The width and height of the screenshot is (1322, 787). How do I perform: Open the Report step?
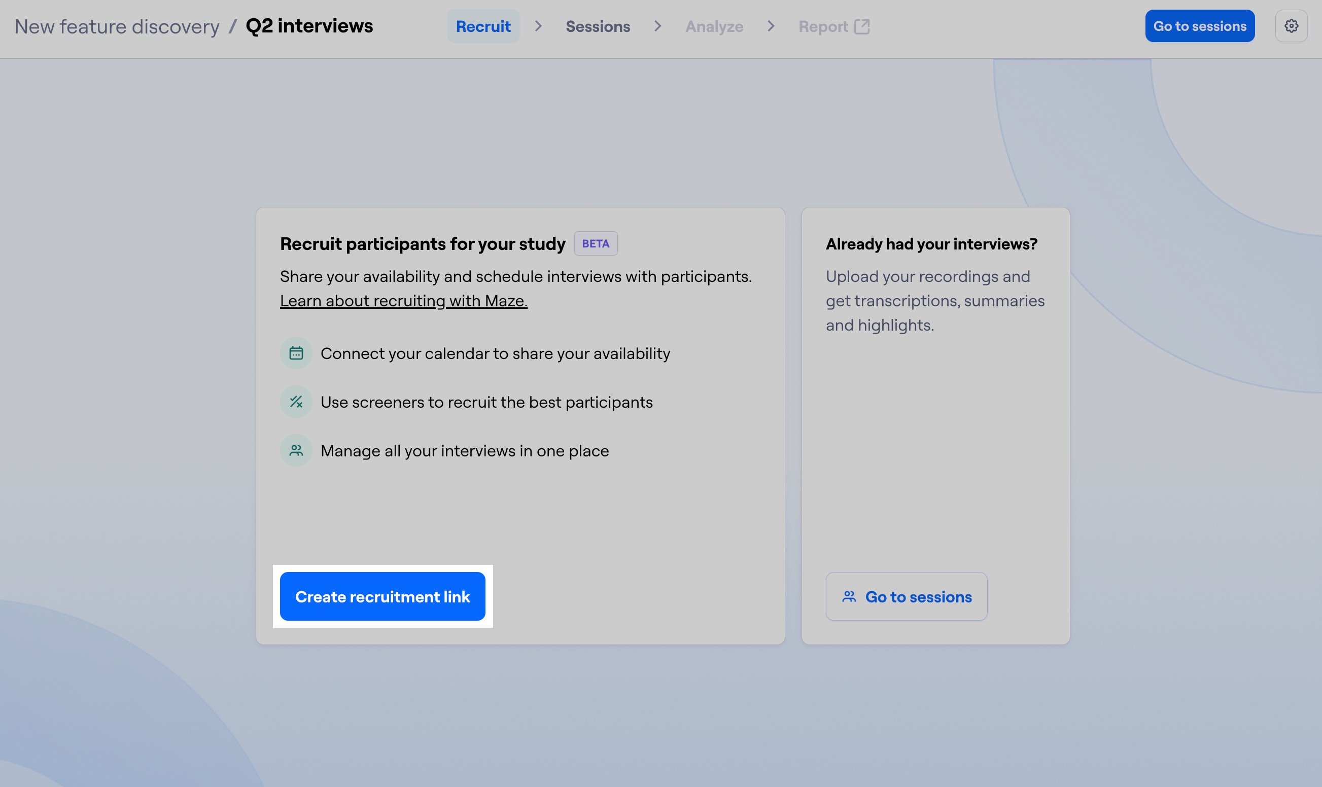pyautogui.click(x=823, y=25)
